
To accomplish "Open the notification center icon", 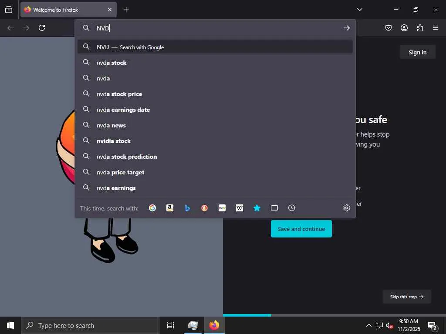I will (x=432, y=325).
